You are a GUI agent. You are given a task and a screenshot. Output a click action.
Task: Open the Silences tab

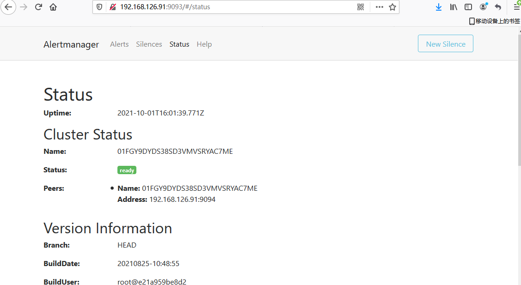pos(149,44)
